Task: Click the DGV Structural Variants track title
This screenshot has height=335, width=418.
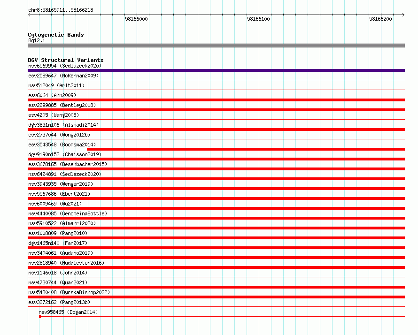Action: click(66, 60)
